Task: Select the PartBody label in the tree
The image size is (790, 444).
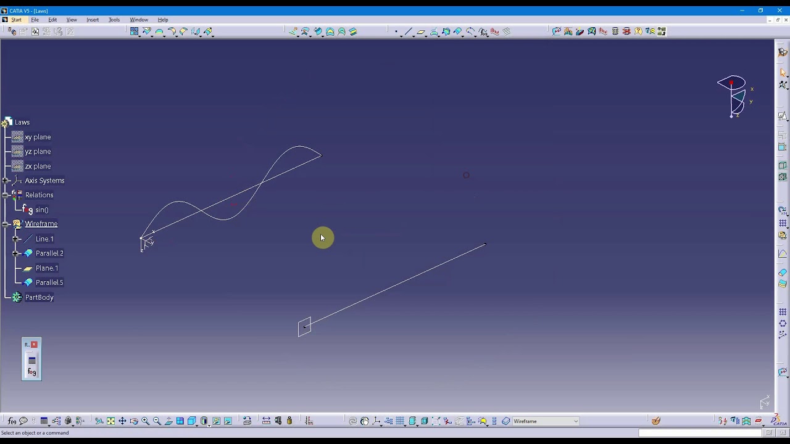Action: pos(39,297)
